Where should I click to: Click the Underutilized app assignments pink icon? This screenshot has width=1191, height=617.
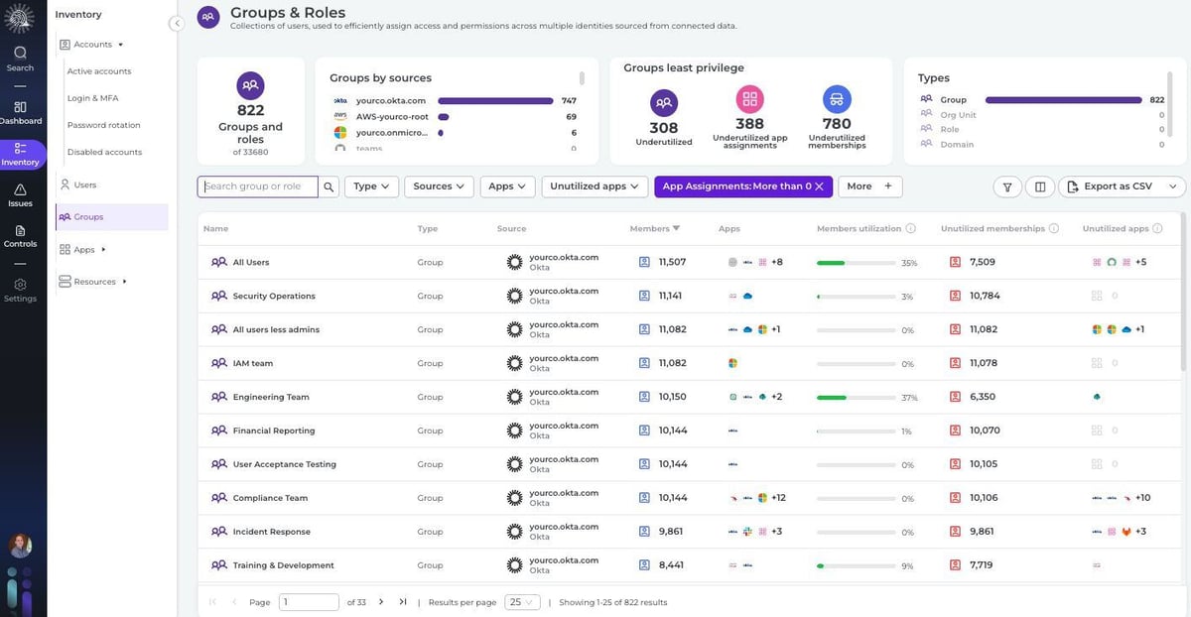[x=750, y=98]
